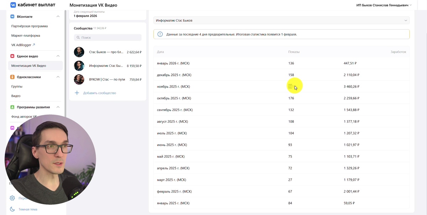Click the июль 2025 г. (МСК) row

(281, 133)
